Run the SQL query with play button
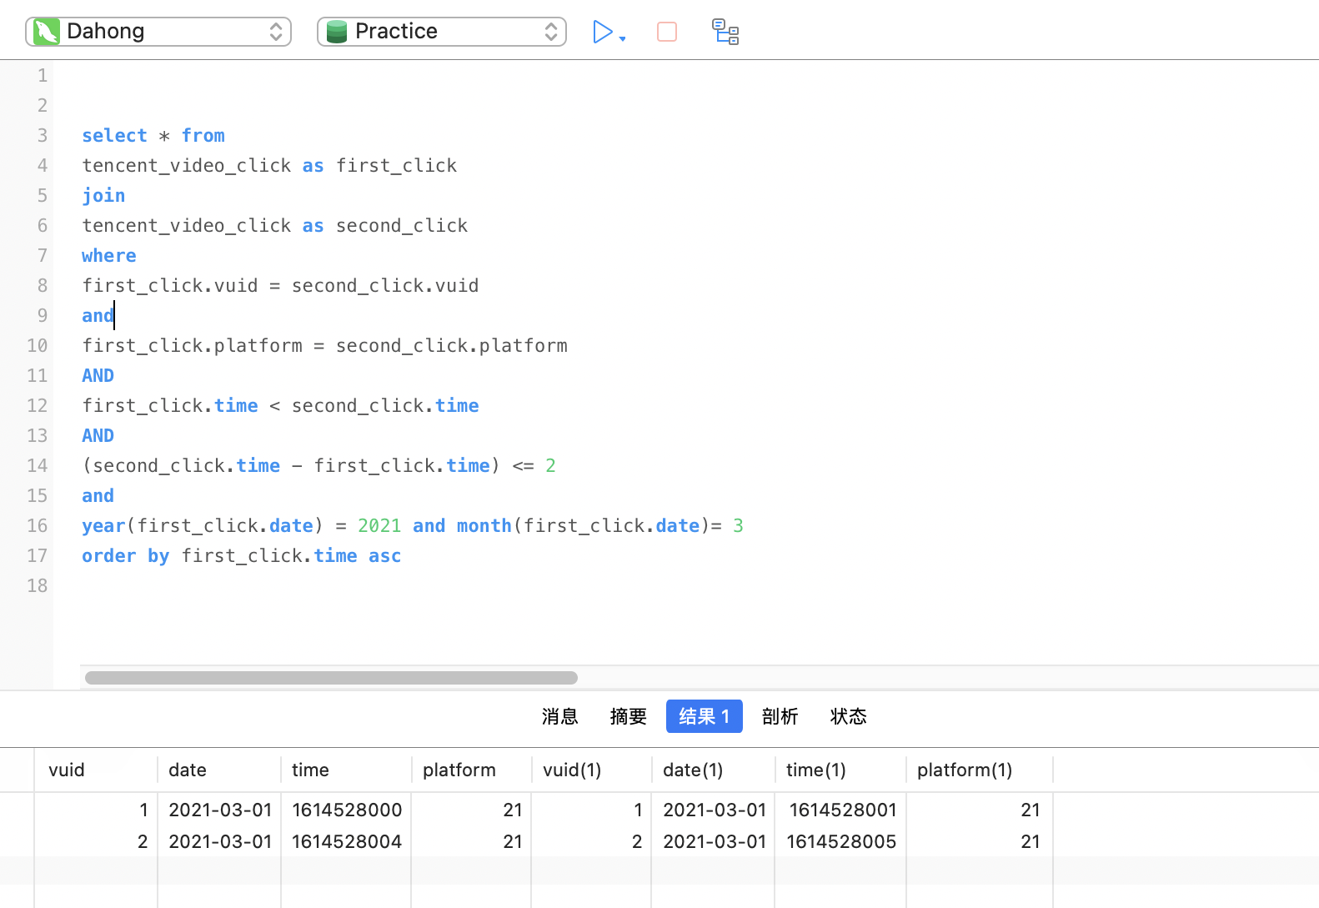 coord(602,32)
